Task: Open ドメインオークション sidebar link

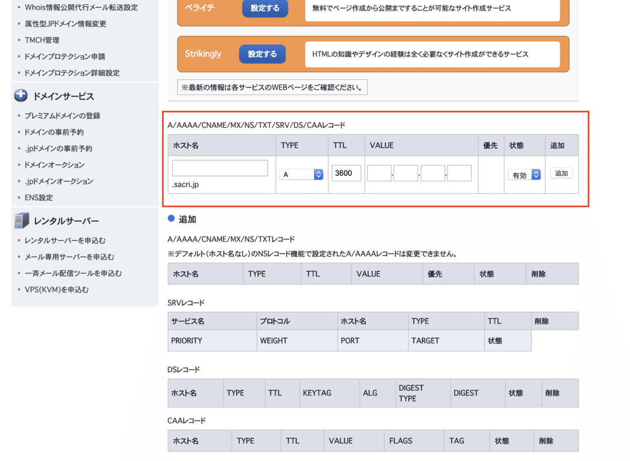Action: pyautogui.click(x=54, y=165)
